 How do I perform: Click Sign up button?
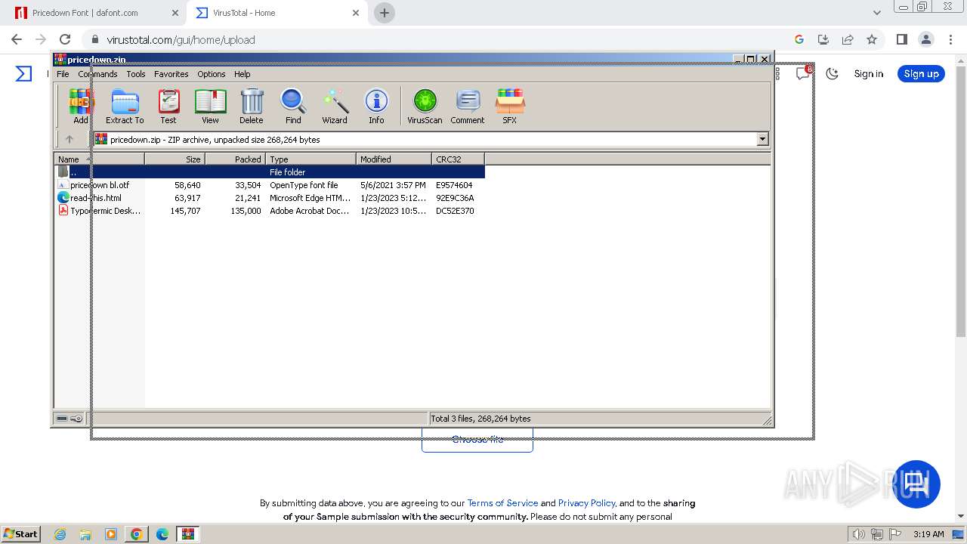point(921,73)
